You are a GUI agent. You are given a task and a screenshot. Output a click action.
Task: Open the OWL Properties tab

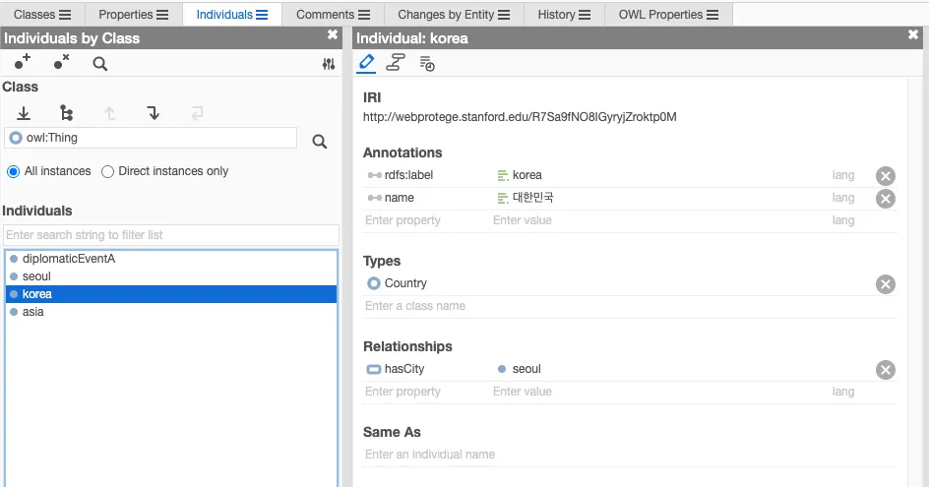pos(668,14)
